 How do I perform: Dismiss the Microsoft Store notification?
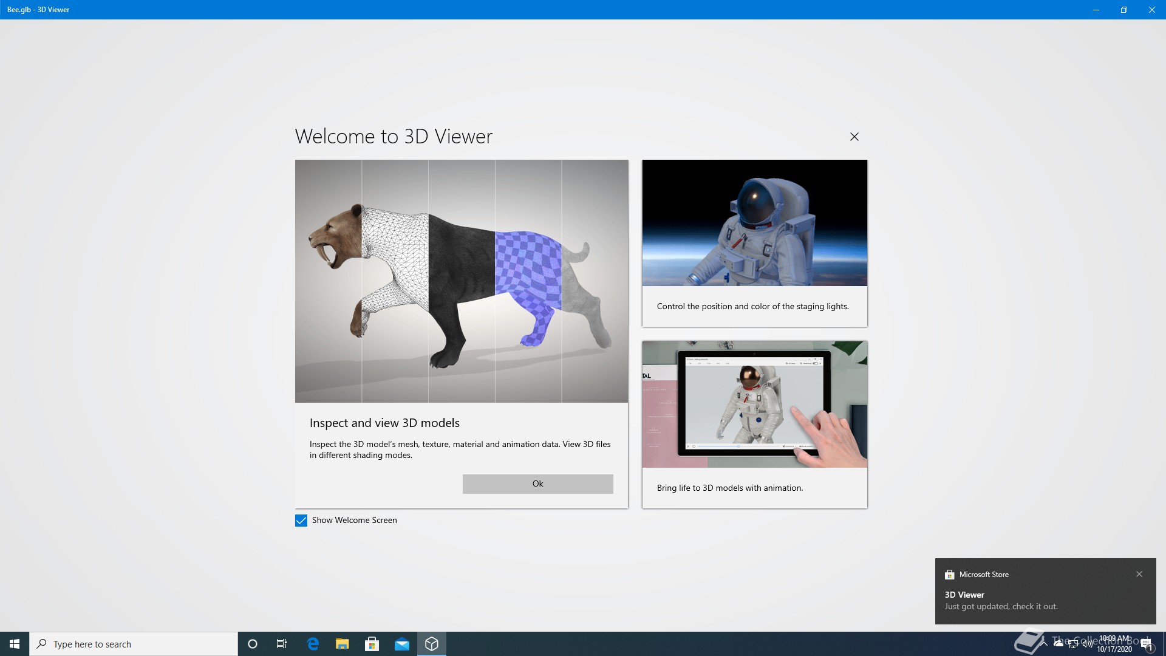coord(1139,574)
